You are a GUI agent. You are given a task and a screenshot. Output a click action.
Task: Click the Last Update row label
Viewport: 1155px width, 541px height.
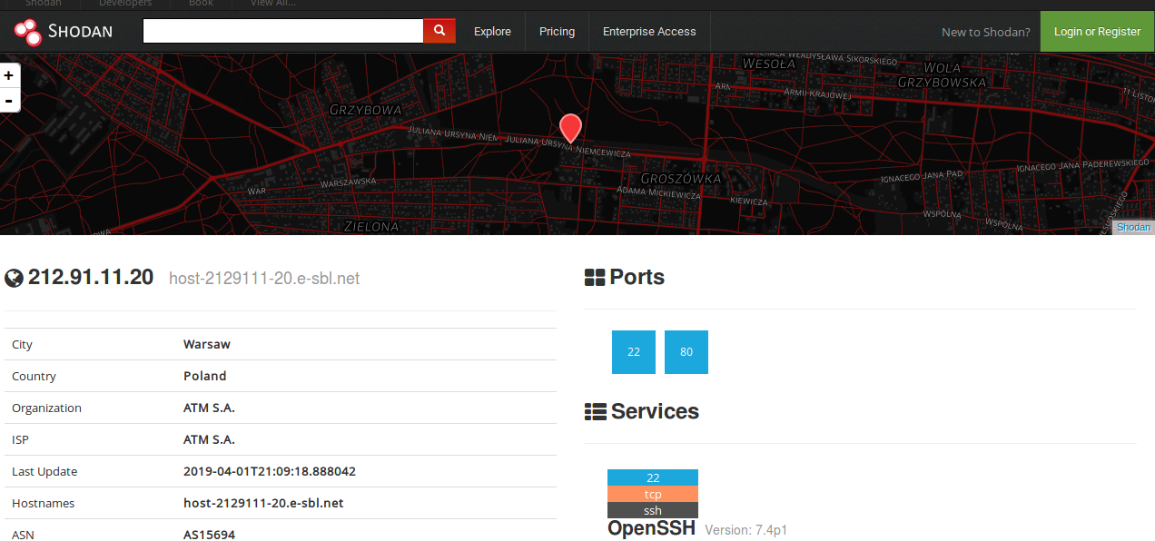(x=44, y=472)
